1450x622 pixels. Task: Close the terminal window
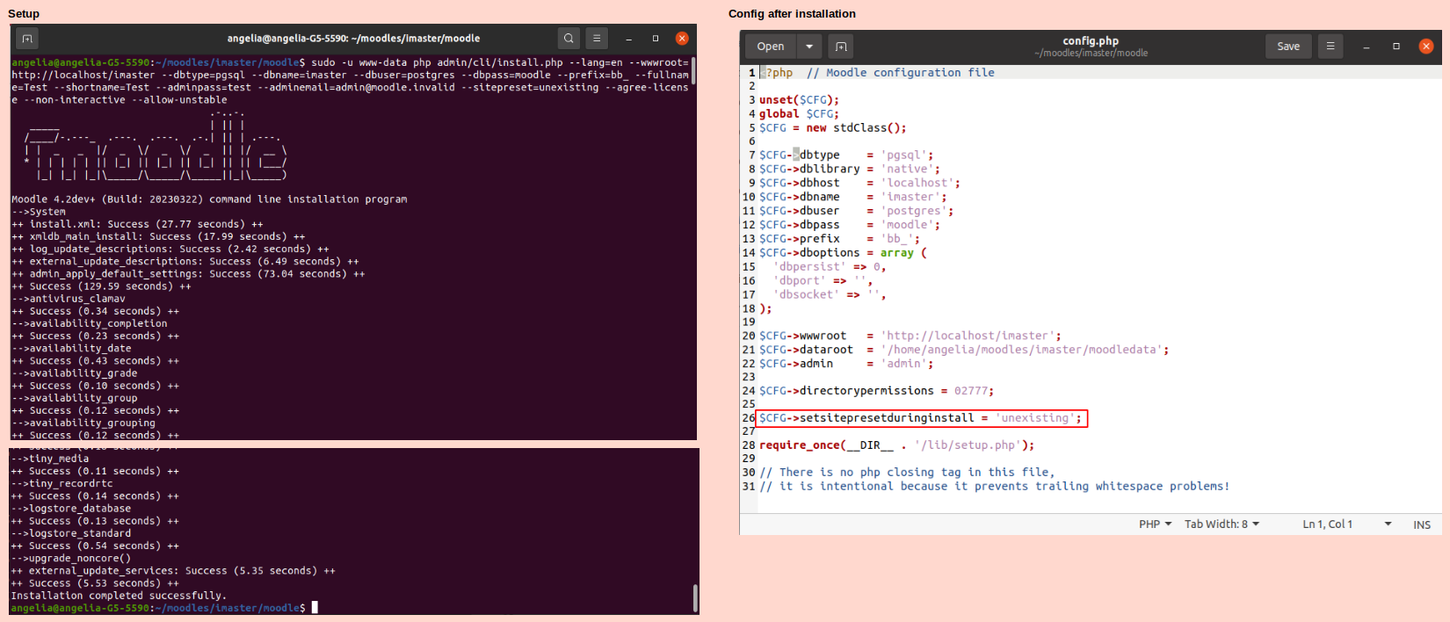pos(682,39)
